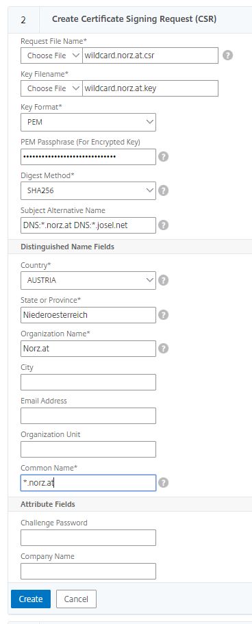Focus the City input field

pos(88,382)
